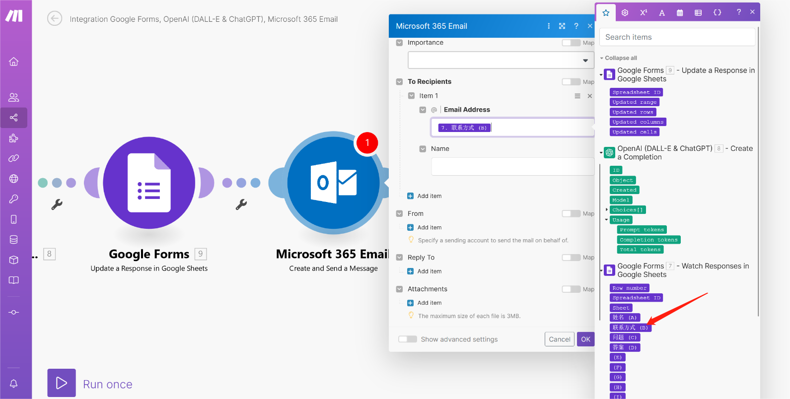
Task: Click Add item under Attachments
Action: click(x=425, y=303)
